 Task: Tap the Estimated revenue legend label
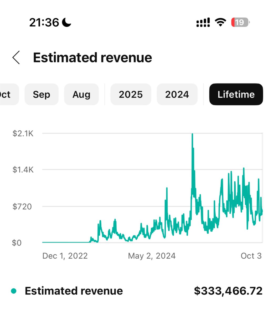pos(74,291)
